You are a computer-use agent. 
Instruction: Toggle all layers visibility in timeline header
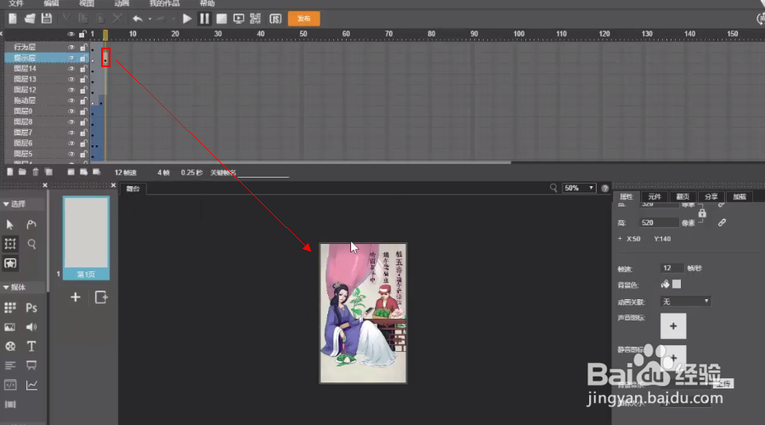point(71,34)
